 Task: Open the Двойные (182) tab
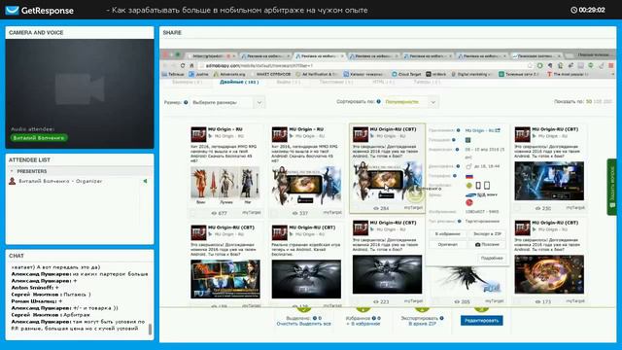(x=239, y=82)
